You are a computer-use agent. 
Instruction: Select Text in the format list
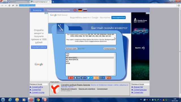click(x=90, y=54)
